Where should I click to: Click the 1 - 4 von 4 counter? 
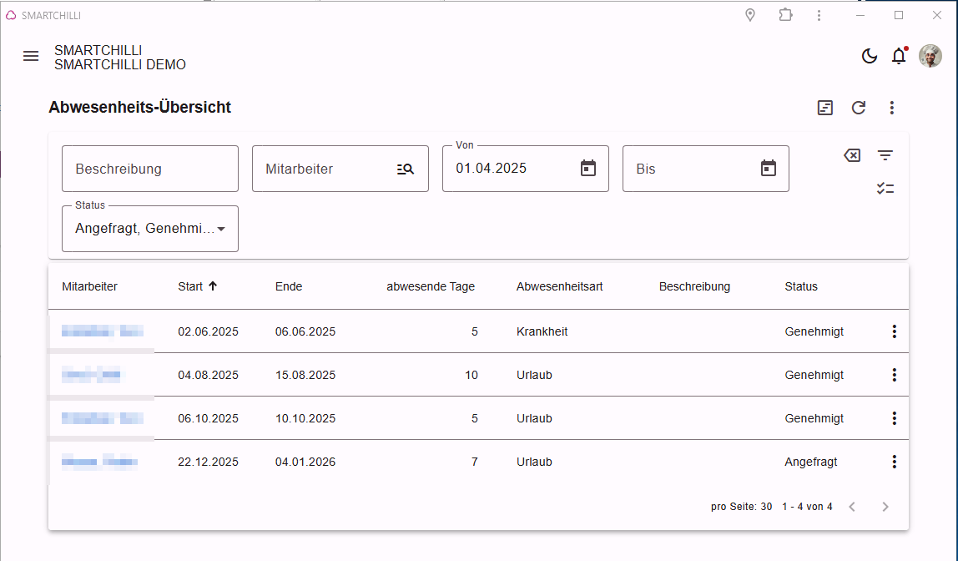807,507
